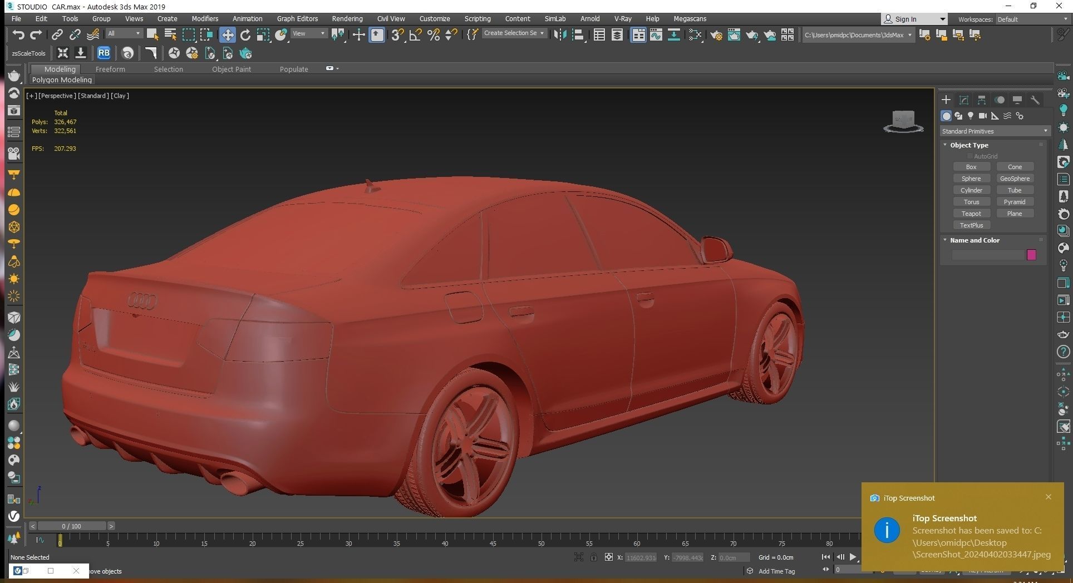Toggle Angle Snap
Screen dimensions: 1073x583
coord(415,35)
